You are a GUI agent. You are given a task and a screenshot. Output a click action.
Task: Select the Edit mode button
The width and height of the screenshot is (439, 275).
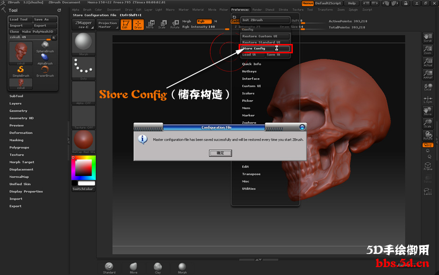pos(126,24)
